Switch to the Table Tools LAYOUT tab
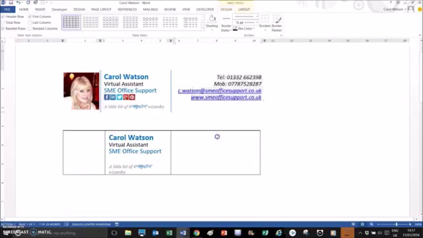Viewport: 423px width, 238px height. click(x=244, y=9)
